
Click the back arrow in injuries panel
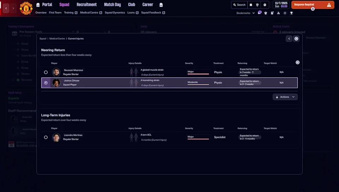tap(289, 39)
